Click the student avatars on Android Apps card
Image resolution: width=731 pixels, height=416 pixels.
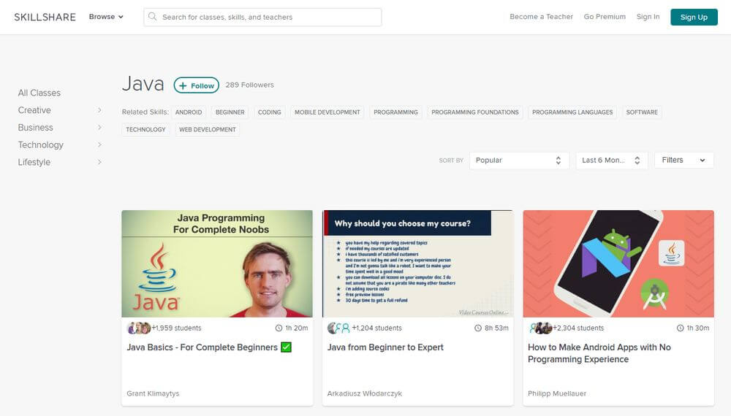coord(541,328)
